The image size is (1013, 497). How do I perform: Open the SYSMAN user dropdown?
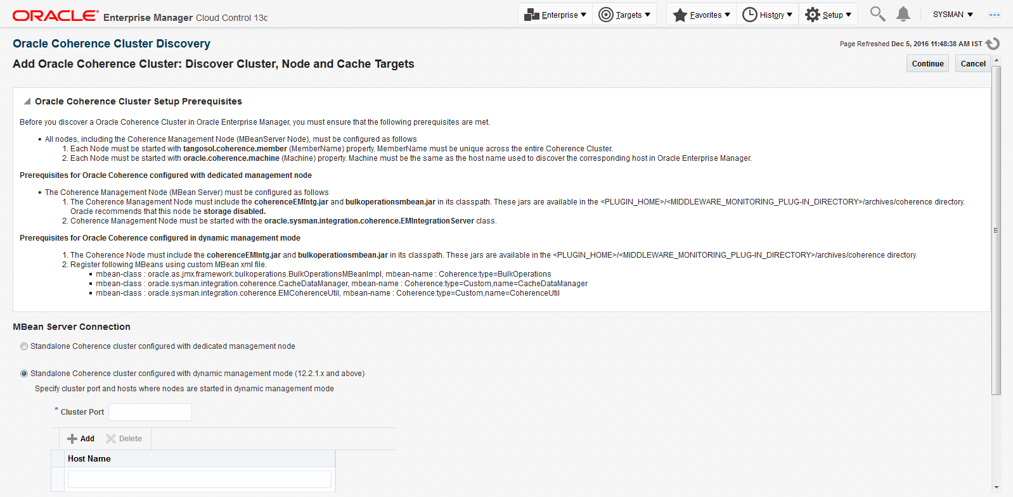pos(953,15)
